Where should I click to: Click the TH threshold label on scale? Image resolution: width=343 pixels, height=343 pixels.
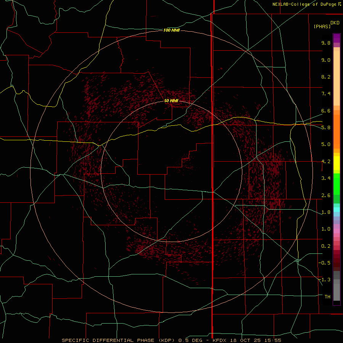tap(327, 297)
